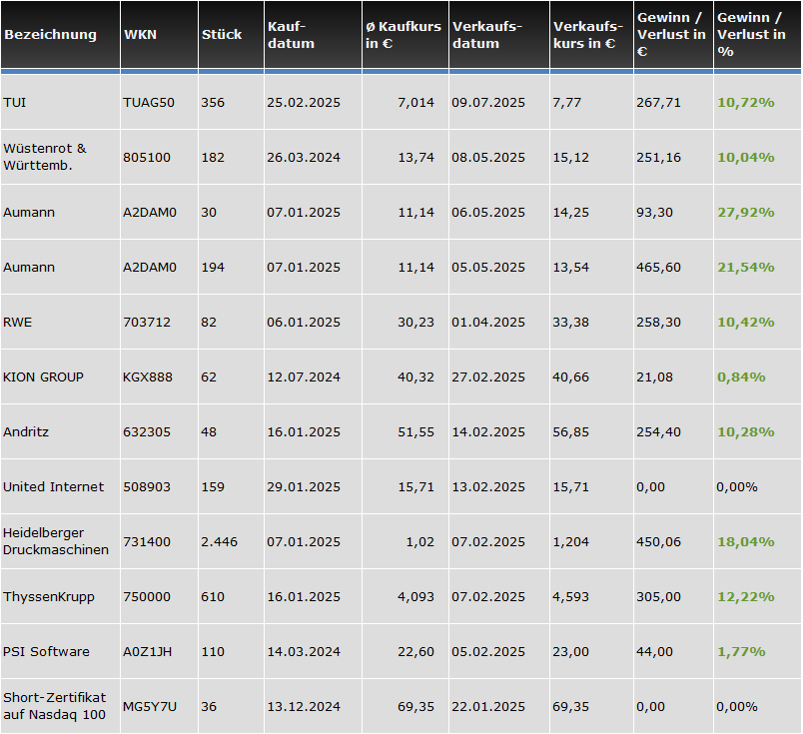Click the Stück column header
803x734 pixels.
(x=221, y=34)
